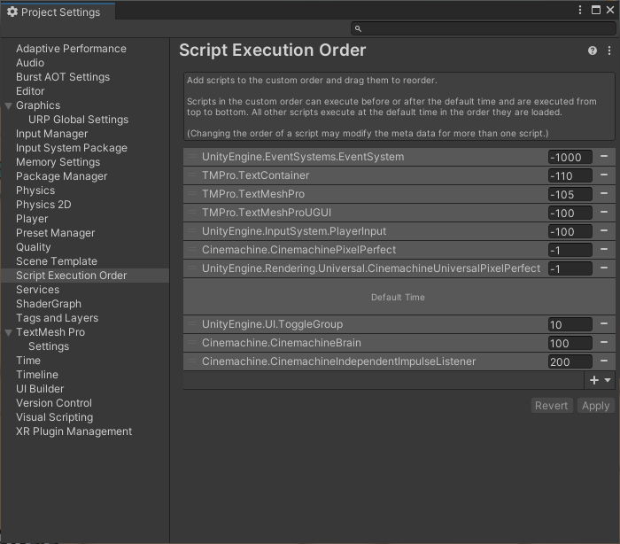Open Quality settings
Image resolution: width=620 pixels, height=544 pixels.
(x=34, y=247)
